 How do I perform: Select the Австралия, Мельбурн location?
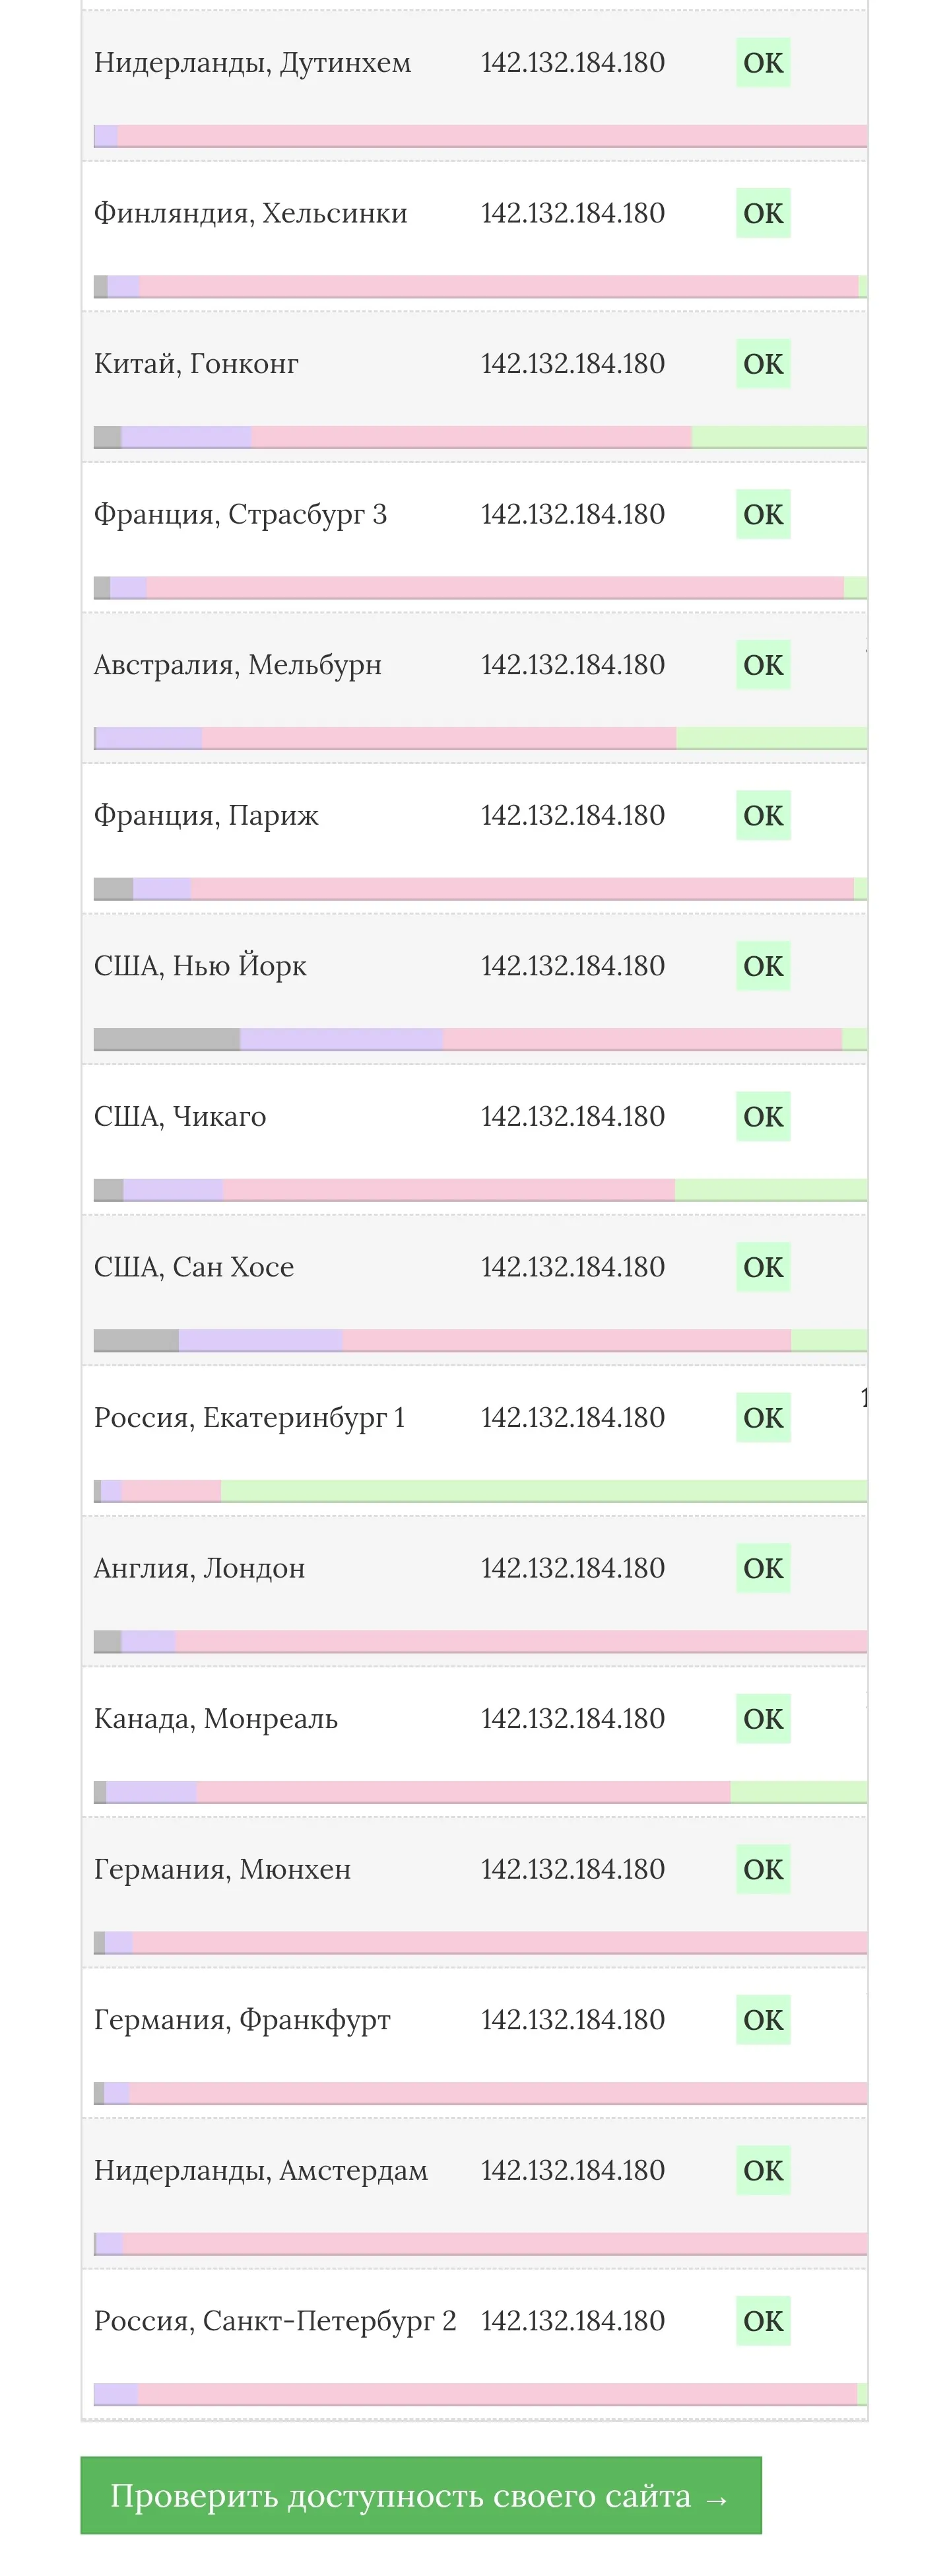click(238, 665)
